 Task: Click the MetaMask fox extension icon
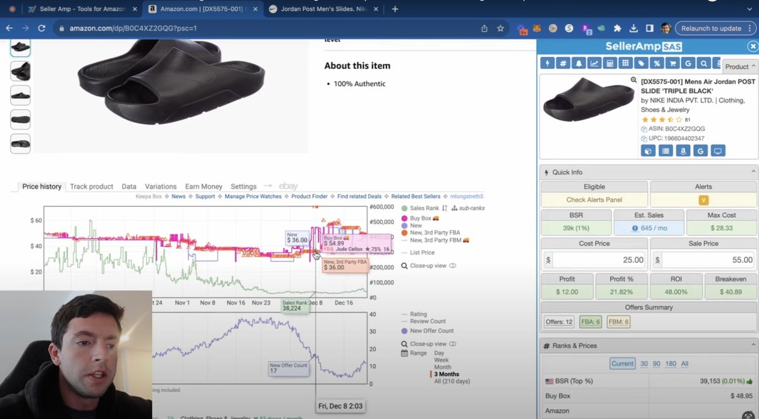pos(537,28)
